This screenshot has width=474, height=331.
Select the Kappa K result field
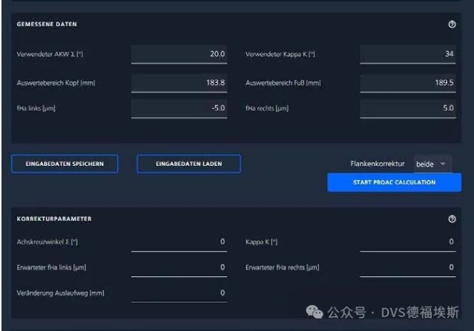pyautogui.click(x=406, y=242)
